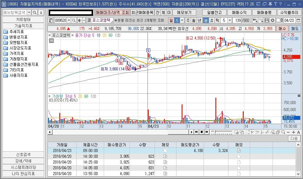The width and height of the screenshot is (303, 179).
Task: Click the eraser drawing tool icon
Action: (273, 132)
